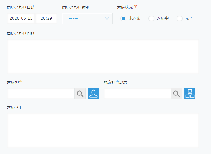
Task: Open the 問い合わせ種別 dropdown
Action: pyautogui.click(x=87, y=19)
